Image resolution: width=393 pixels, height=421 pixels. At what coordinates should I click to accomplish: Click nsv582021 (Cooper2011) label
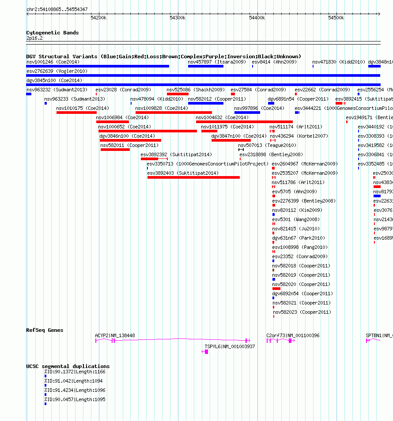point(302,303)
